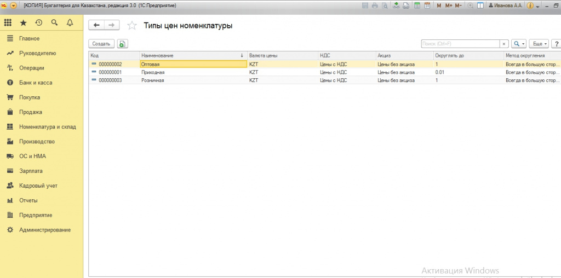Click the copy-to-create icon next to Создать

click(x=122, y=44)
